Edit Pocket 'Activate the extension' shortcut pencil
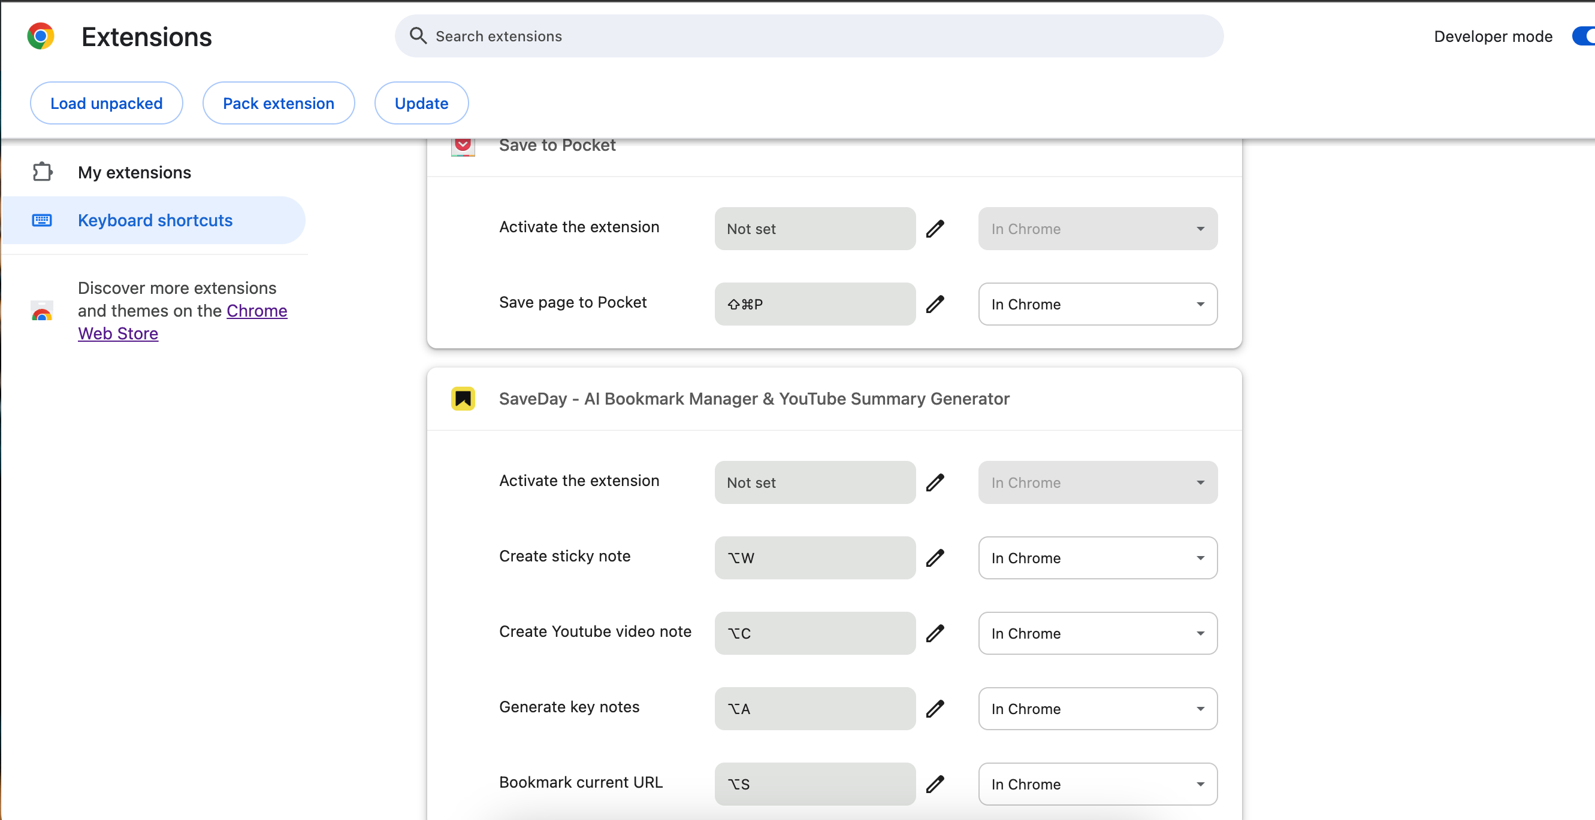Image resolution: width=1595 pixels, height=820 pixels. [x=935, y=229]
